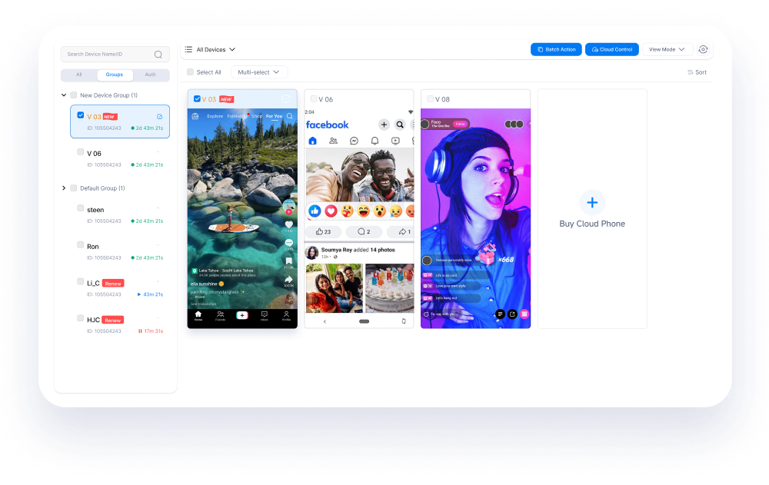Screen dimensions: 769x485
Task: Tap the Facebook like thumbs-up reaction
Action: click(315, 211)
